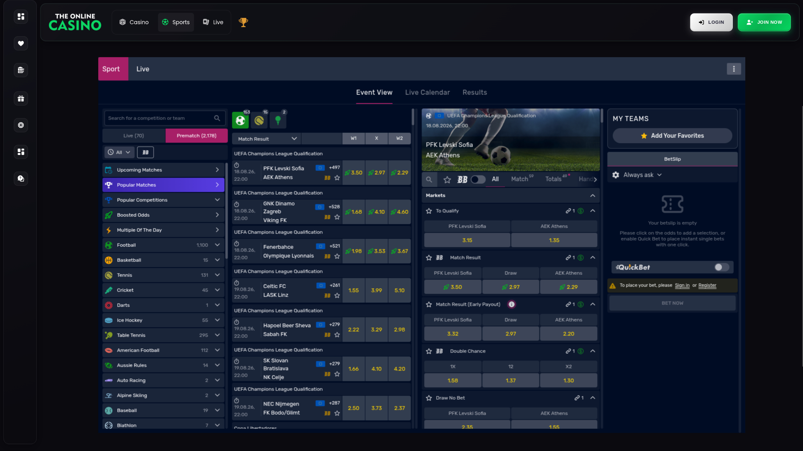Click Add Your Favorites button
This screenshot has width=803, height=451.
click(673, 136)
